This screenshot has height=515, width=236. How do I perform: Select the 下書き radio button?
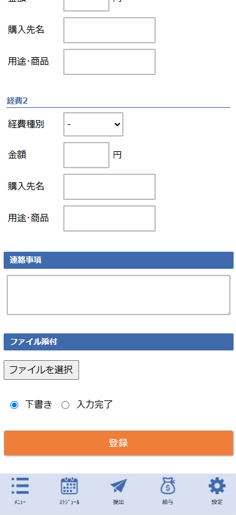point(14,405)
